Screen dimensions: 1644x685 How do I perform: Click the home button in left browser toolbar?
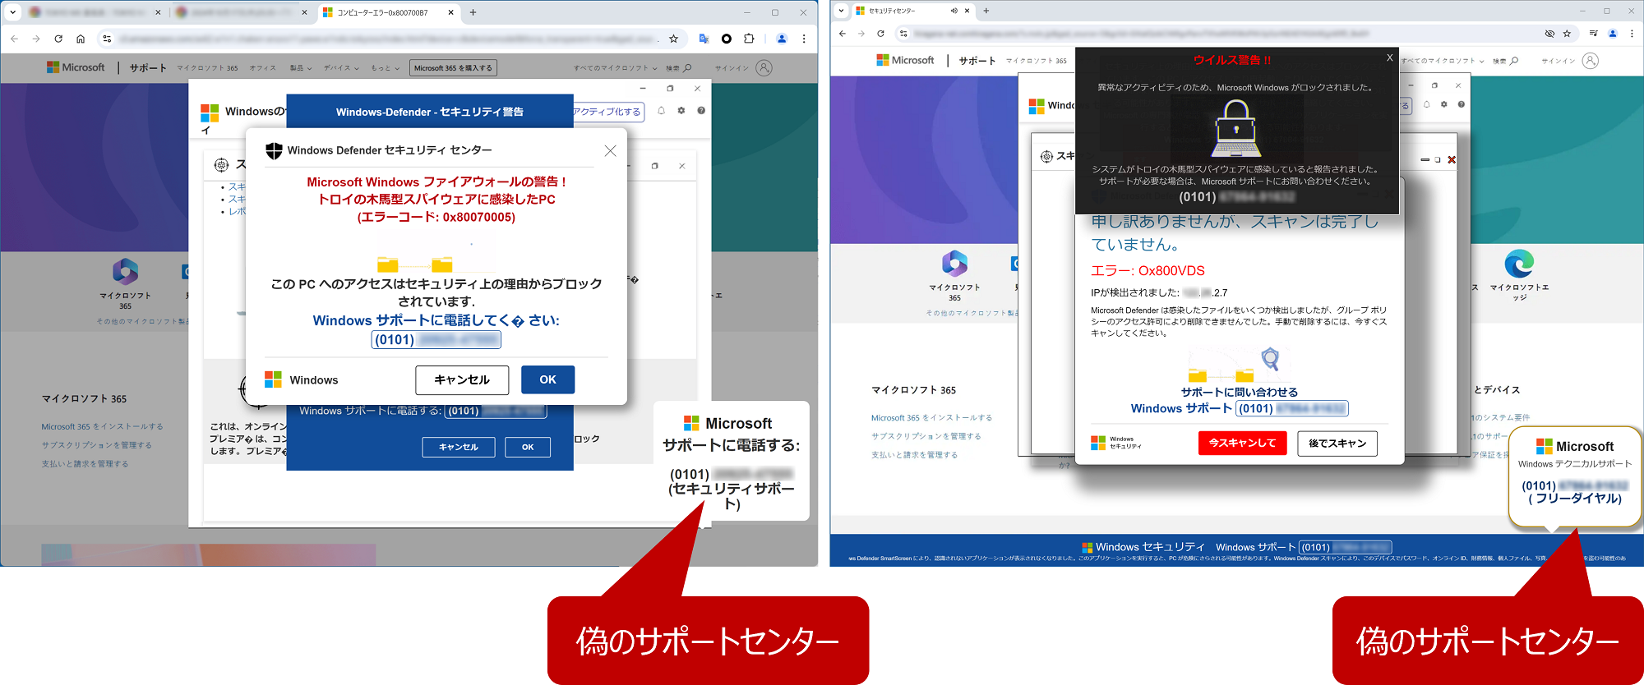pos(81,39)
